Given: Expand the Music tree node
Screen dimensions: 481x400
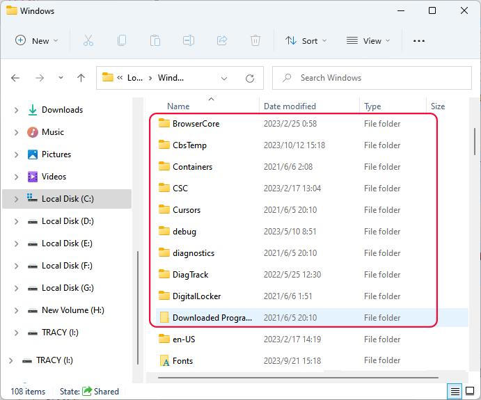Looking at the screenshot, I should 16,132.
